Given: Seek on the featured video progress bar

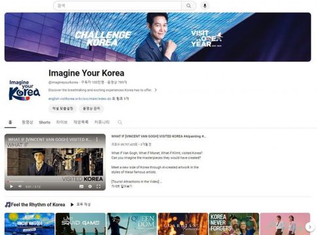Looking at the screenshot, I should click(x=55, y=181).
